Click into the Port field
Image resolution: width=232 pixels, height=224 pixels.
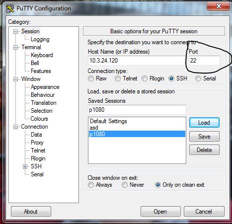tap(204, 61)
